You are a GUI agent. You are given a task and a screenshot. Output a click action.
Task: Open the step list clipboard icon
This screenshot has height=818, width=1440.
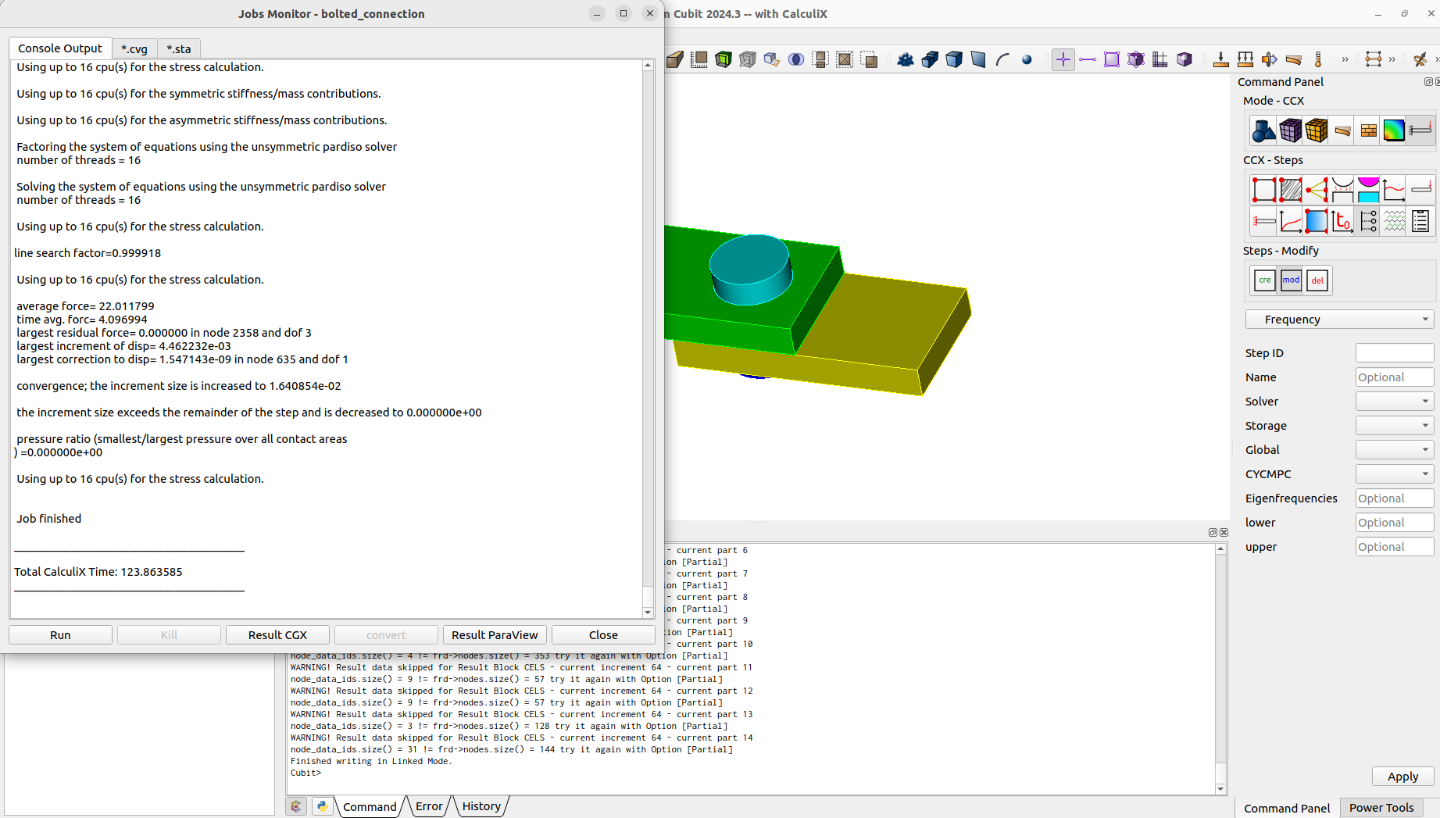[x=1420, y=221]
